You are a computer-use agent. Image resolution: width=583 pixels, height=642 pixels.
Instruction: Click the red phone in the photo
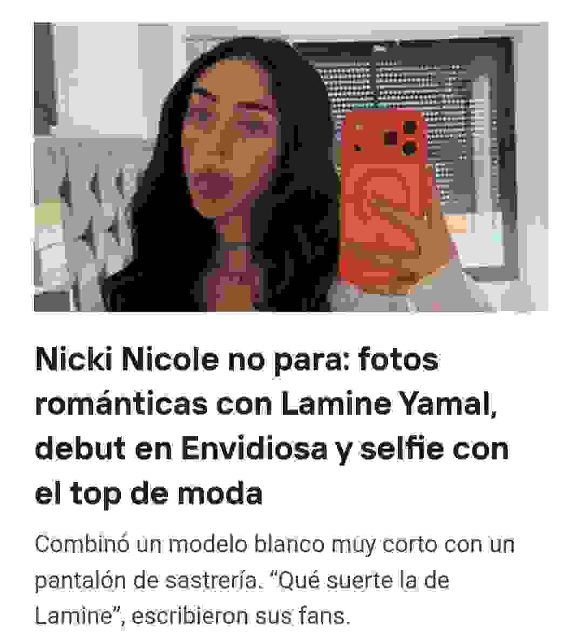click(x=385, y=197)
